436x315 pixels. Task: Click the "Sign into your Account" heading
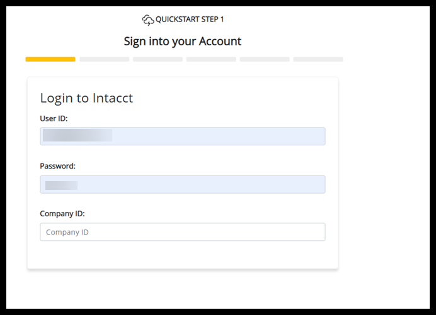(183, 41)
